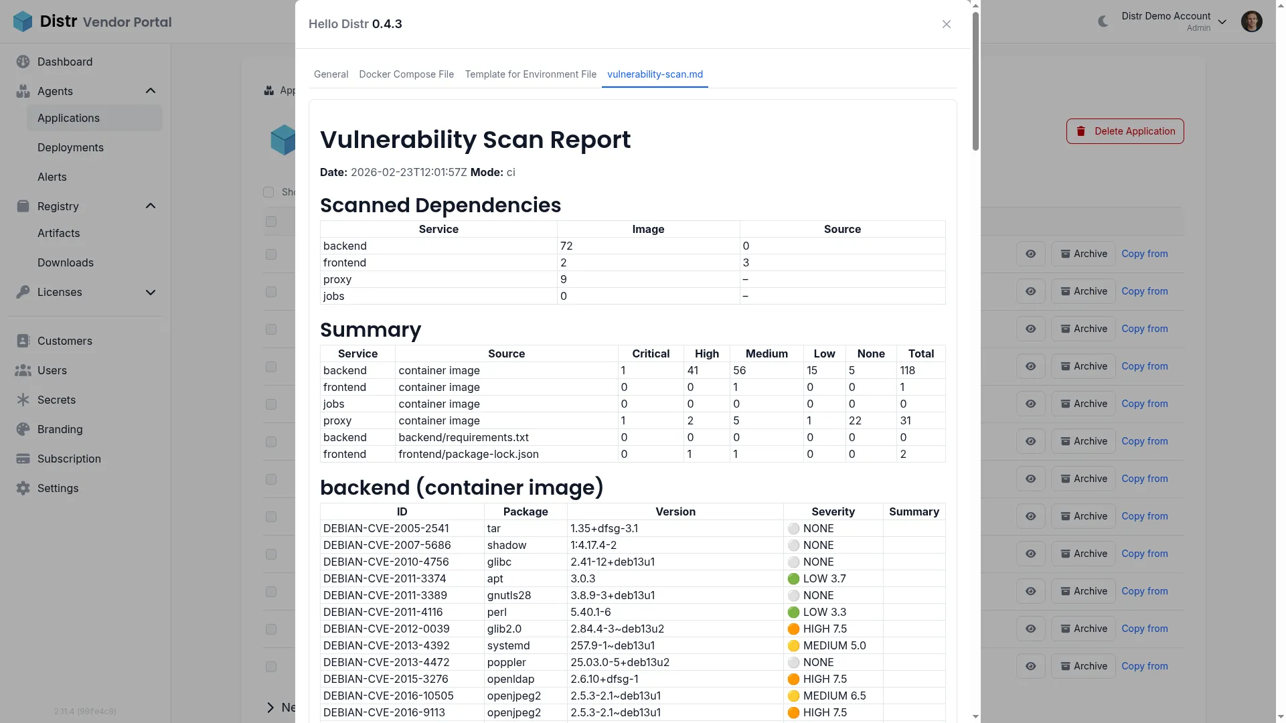Click the Customers icon in the sidebar
Viewport: 1286px width, 723px height.
point(22,341)
